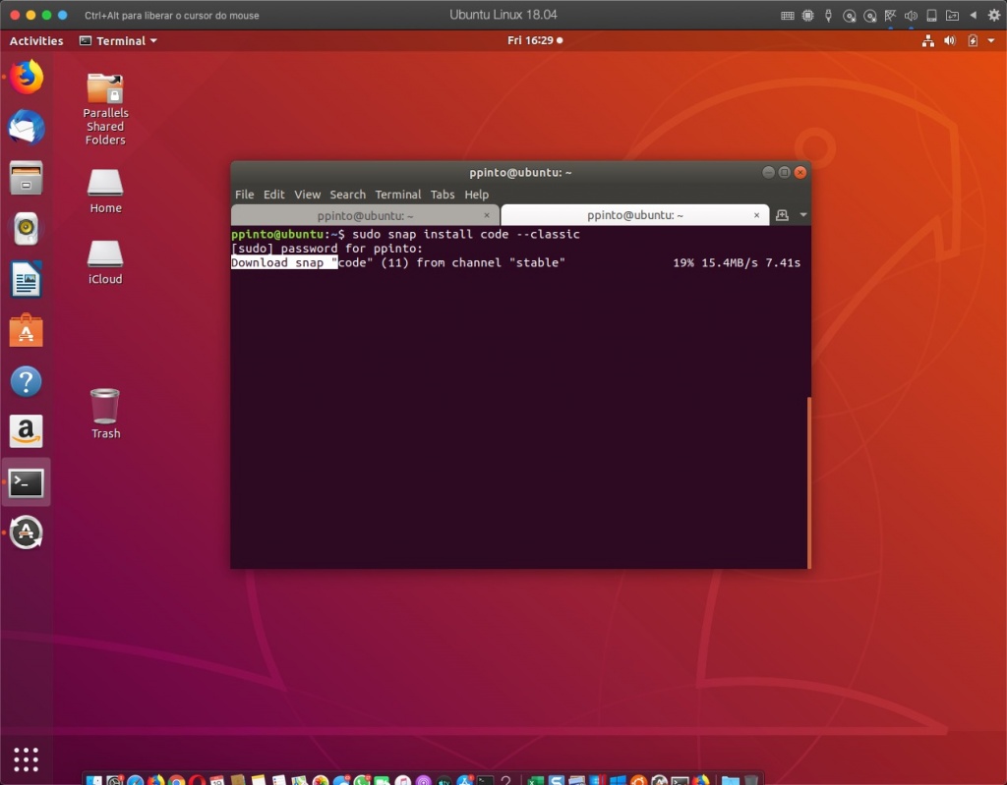Open the Terminal menu in menu bar
The height and width of the screenshot is (785, 1007).
point(397,195)
